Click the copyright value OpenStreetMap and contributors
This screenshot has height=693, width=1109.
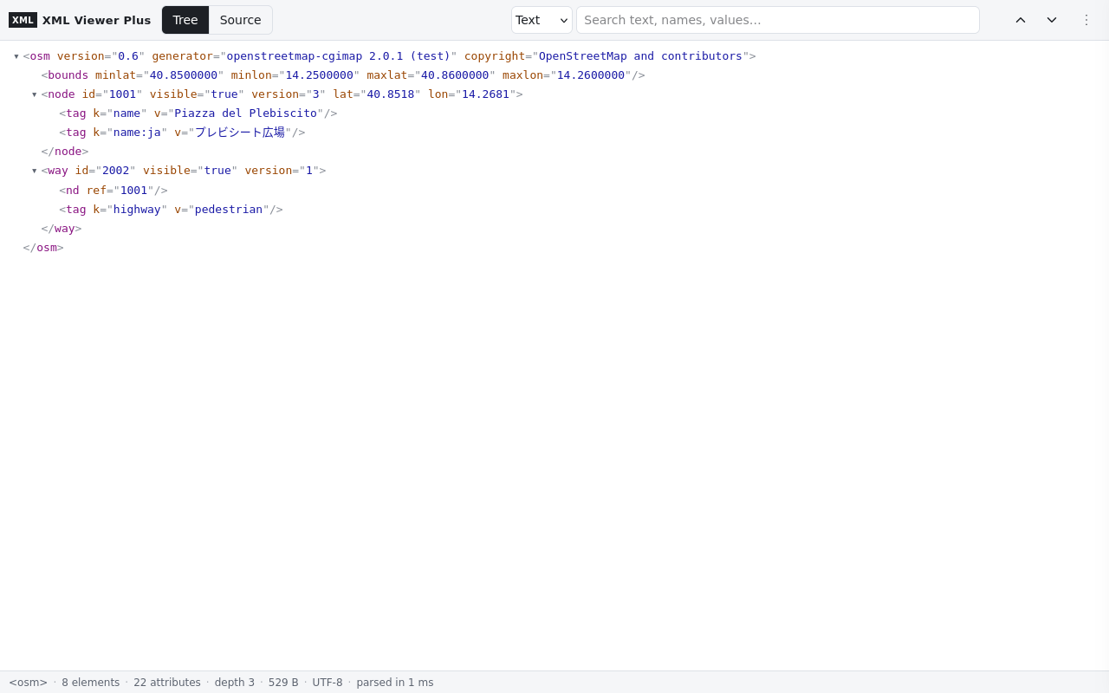click(640, 56)
